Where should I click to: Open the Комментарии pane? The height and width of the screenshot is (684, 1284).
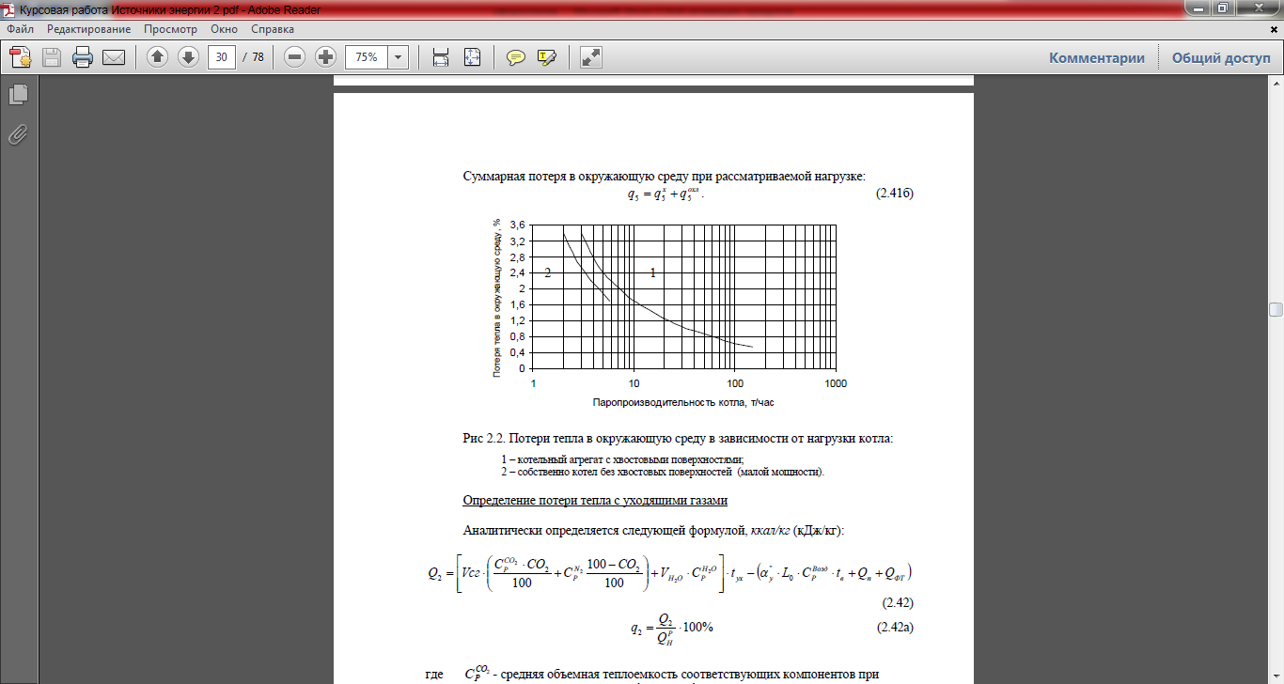coord(1097,57)
